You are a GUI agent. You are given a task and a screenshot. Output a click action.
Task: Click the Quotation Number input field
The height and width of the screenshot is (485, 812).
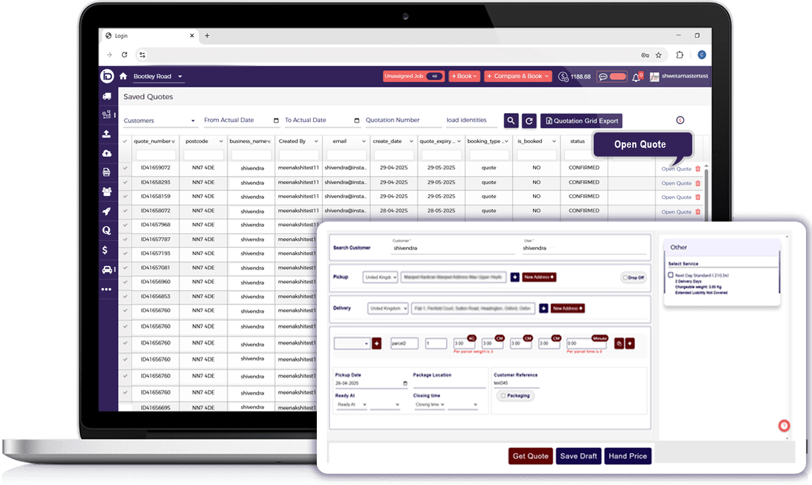tap(401, 120)
